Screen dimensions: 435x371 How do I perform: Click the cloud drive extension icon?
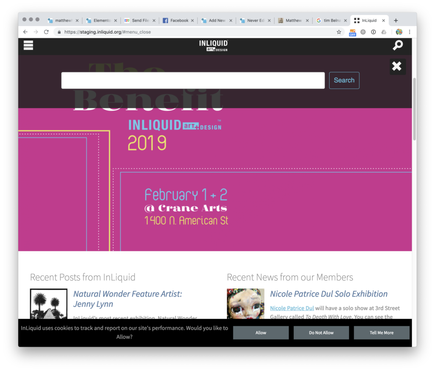pyautogui.click(x=384, y=32)
